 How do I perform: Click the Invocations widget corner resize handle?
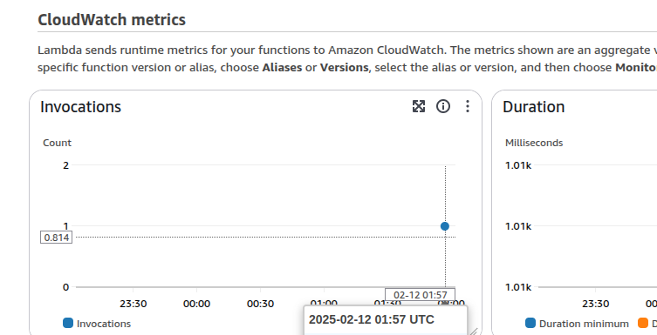pos(473,332)
